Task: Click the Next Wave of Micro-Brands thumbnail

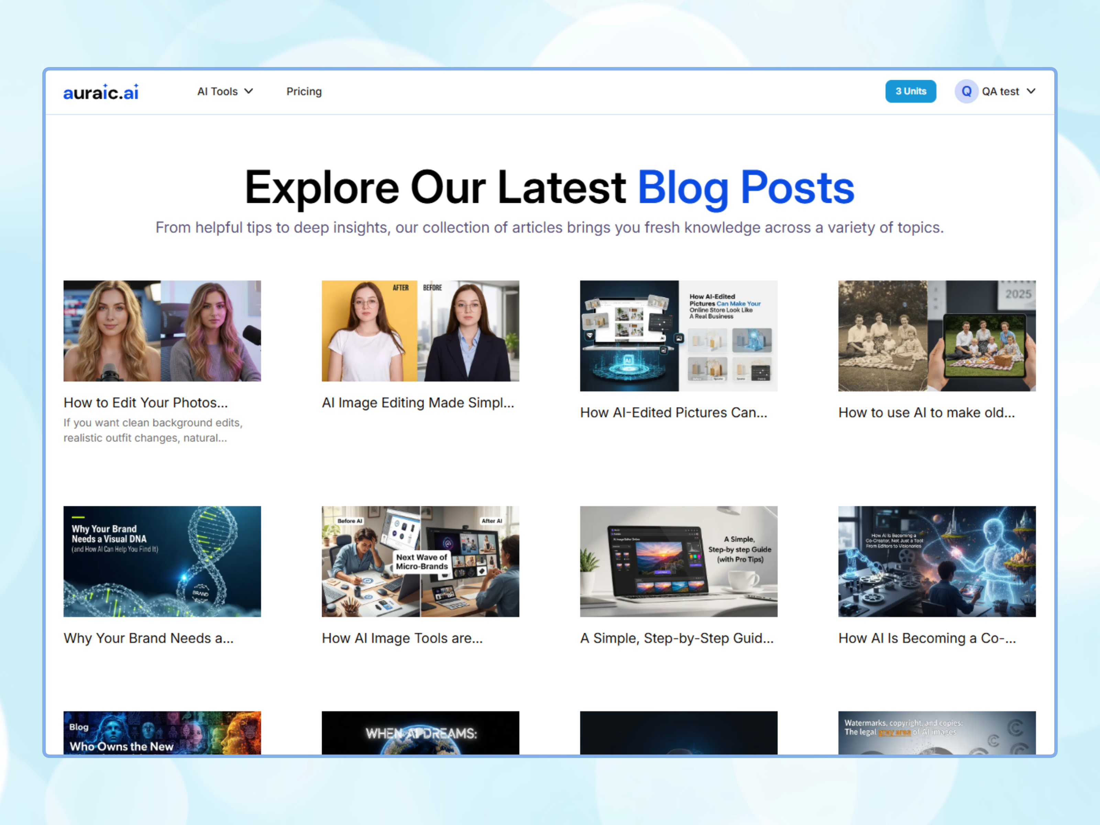Action: point(420,561)
